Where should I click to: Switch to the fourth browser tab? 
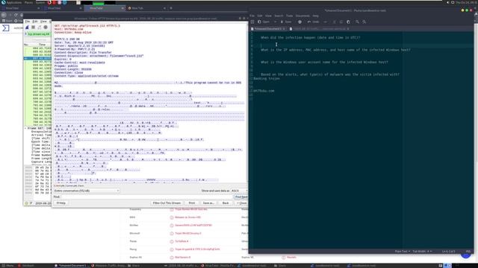coord(146,8)
